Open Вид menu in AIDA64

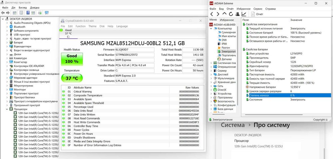[x=221, y=9]
